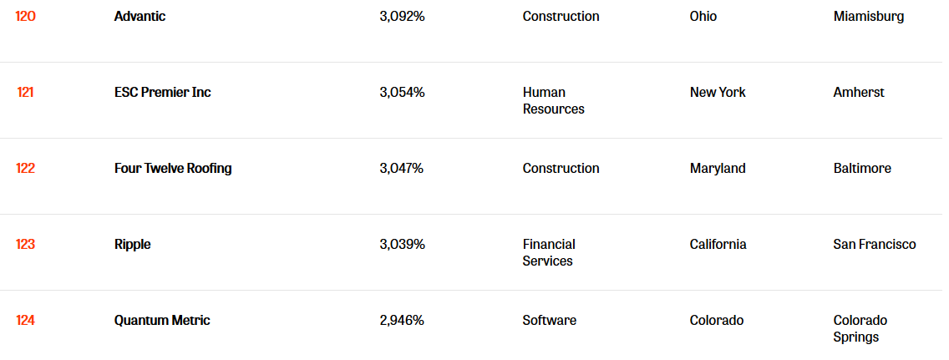Select rank number 122
The height and width of the screenshot is (360, 949).
[25, 168]
